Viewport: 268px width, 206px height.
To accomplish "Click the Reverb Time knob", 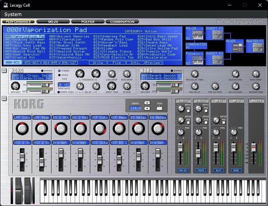I will (256, 86).
